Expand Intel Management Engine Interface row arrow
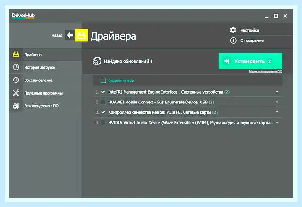This screenshot has width=302, height=207. (x=277, y=92)
